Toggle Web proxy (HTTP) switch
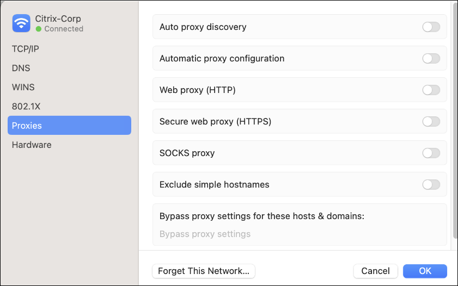 tap(431, 90)
